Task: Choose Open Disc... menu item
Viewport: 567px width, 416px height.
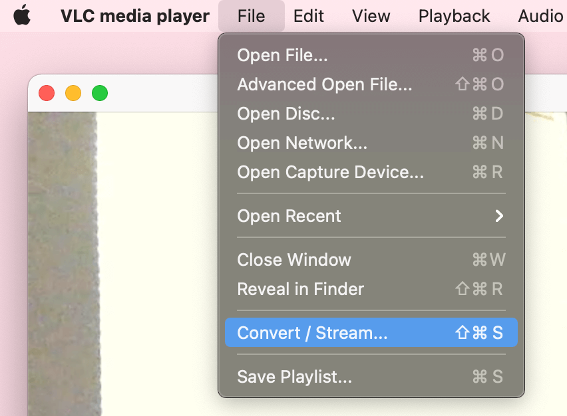Action: tap(286, 114)
